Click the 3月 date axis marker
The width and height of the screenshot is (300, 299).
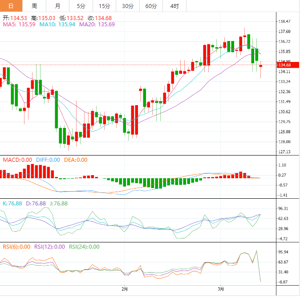(x=221, y=289)
